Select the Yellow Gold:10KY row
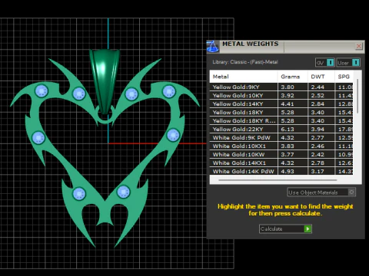 point(281,95)
